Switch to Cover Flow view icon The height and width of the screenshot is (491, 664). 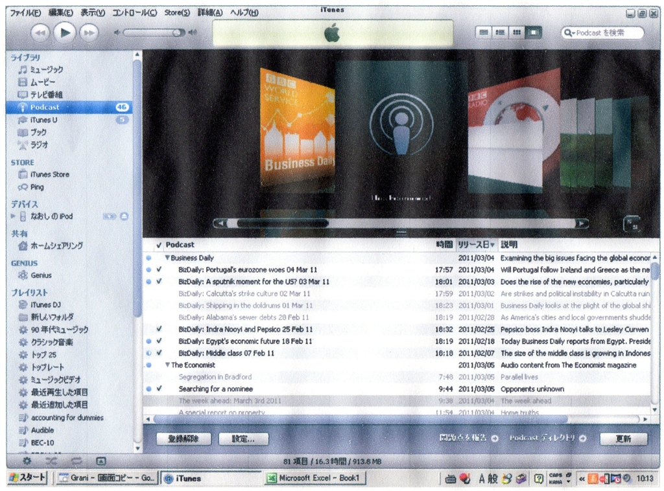tap(533, 32)
